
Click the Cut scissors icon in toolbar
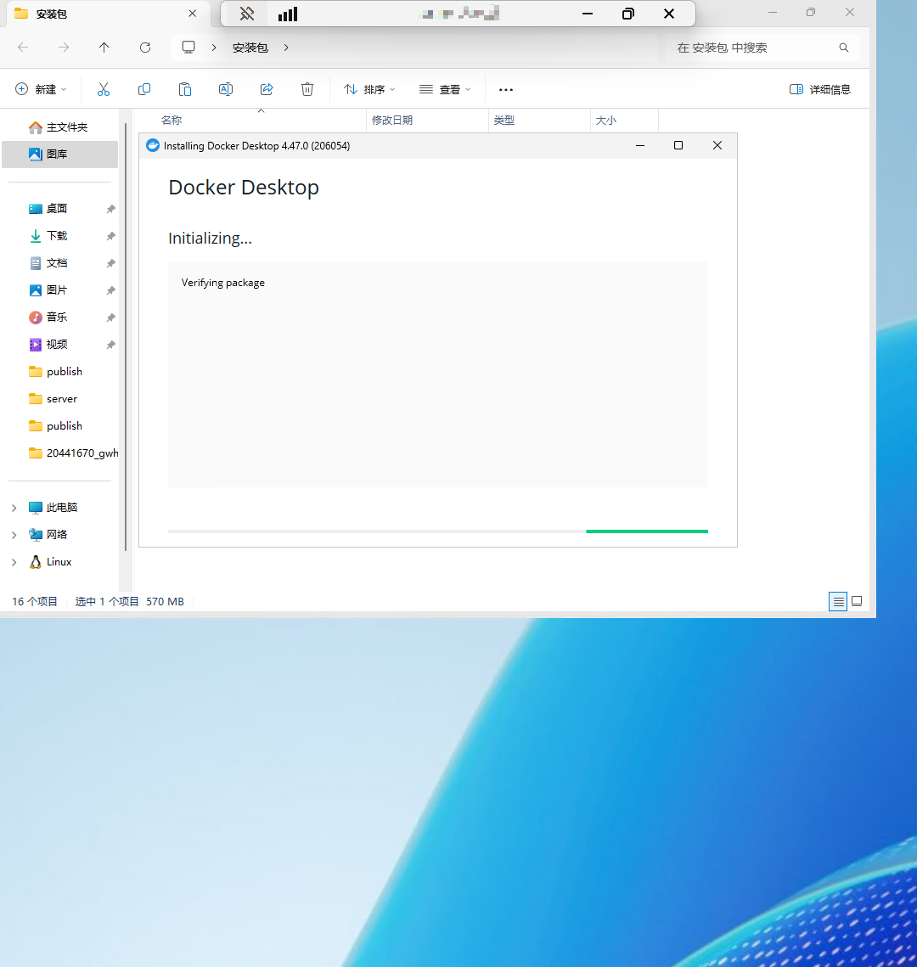104,89
